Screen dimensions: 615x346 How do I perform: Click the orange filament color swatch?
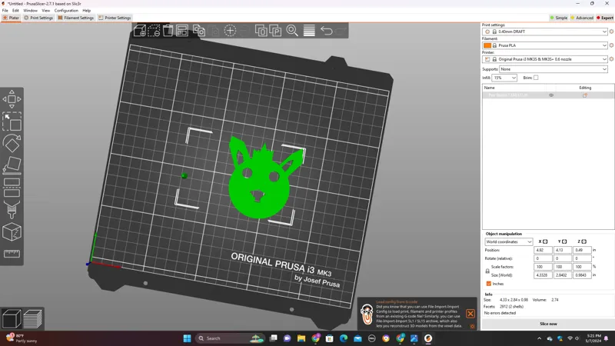487,45
